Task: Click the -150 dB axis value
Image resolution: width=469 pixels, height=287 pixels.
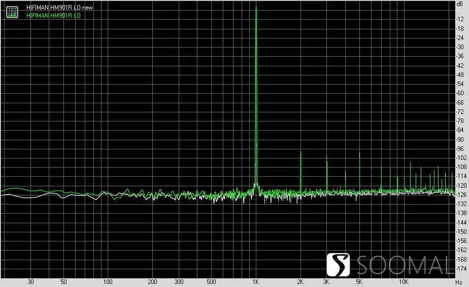Action: (x=461, y=232)
